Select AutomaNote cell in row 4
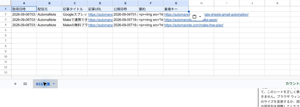 (x=49, y=25)
